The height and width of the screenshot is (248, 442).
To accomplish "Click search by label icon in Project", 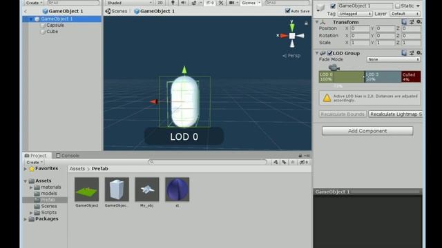I will pos(284,163).
